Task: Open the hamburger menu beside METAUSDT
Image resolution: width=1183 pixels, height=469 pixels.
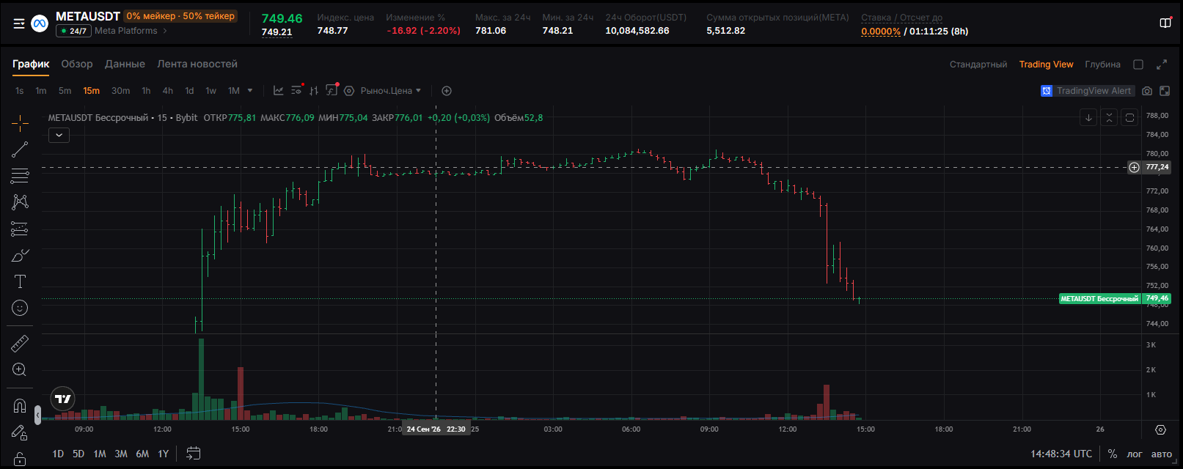Action: coord(19,23)
